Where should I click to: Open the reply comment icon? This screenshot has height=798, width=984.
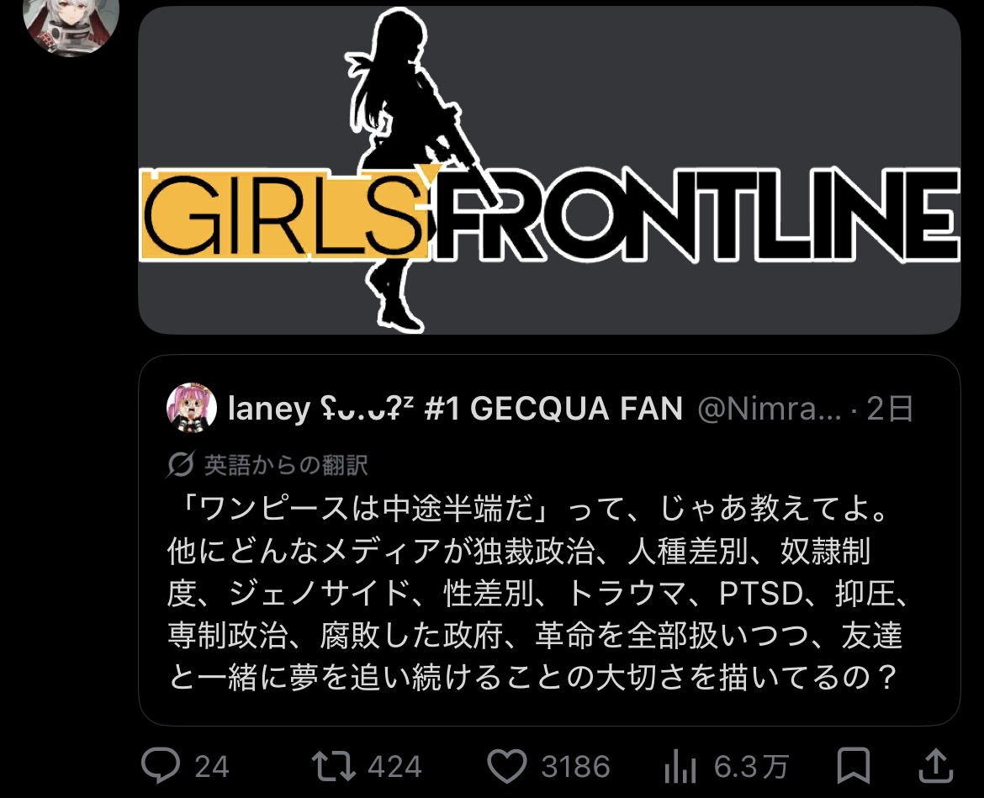161,765
